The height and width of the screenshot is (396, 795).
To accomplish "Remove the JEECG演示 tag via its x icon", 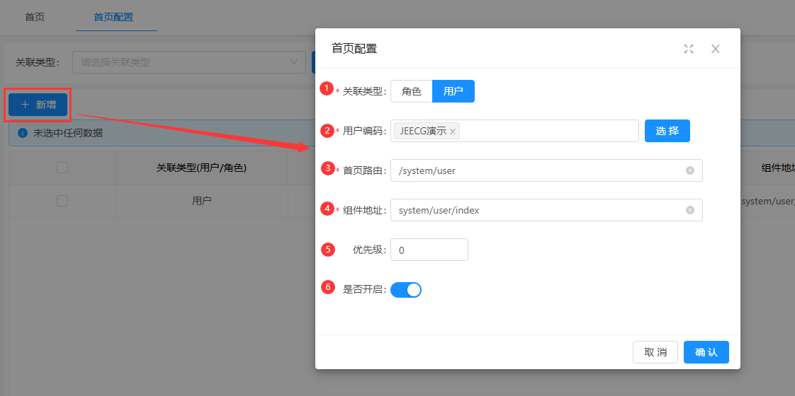I will [453, 132].
